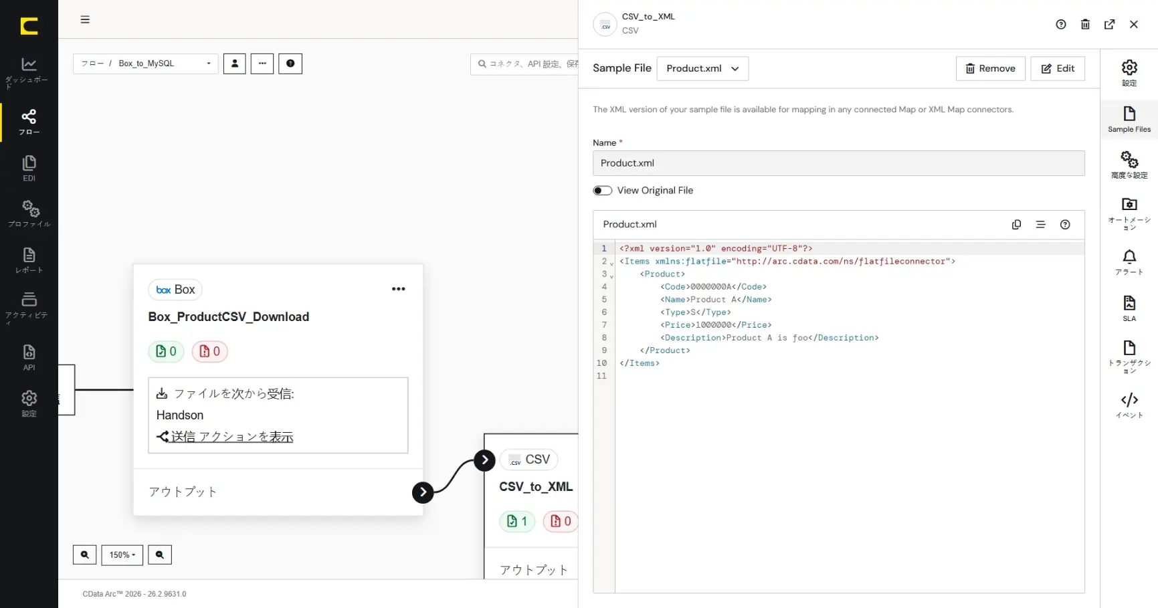Click CSV_to_XML input arrow node
This screenshot has height=608, width=1158.
[x=484, y=460]
